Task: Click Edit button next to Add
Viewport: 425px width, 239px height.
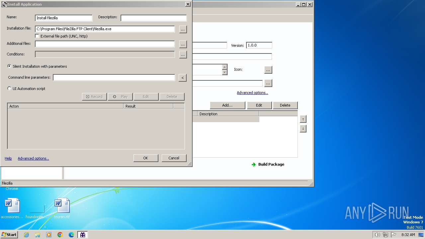Action: coord(259,105)
